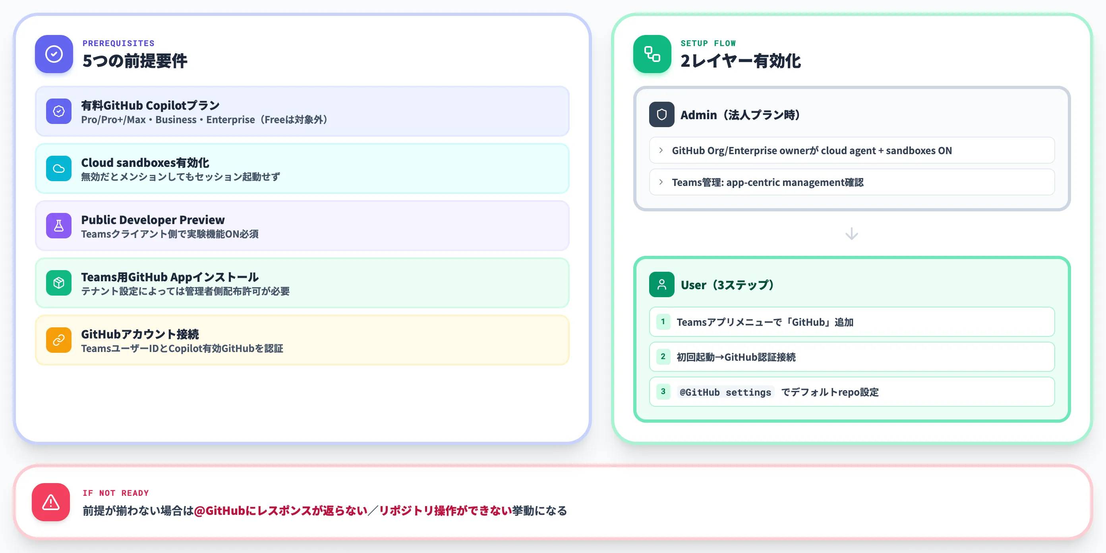Click the red @GitHubにレスポンスが返らない warning text

(x=281, y=511)
